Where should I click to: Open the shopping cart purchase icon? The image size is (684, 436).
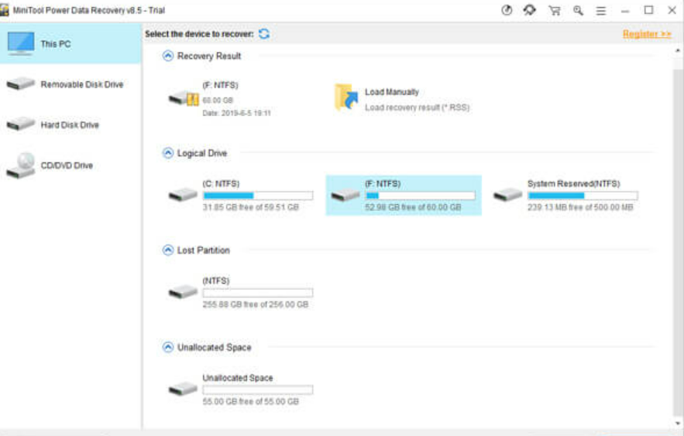coord(555,11)
